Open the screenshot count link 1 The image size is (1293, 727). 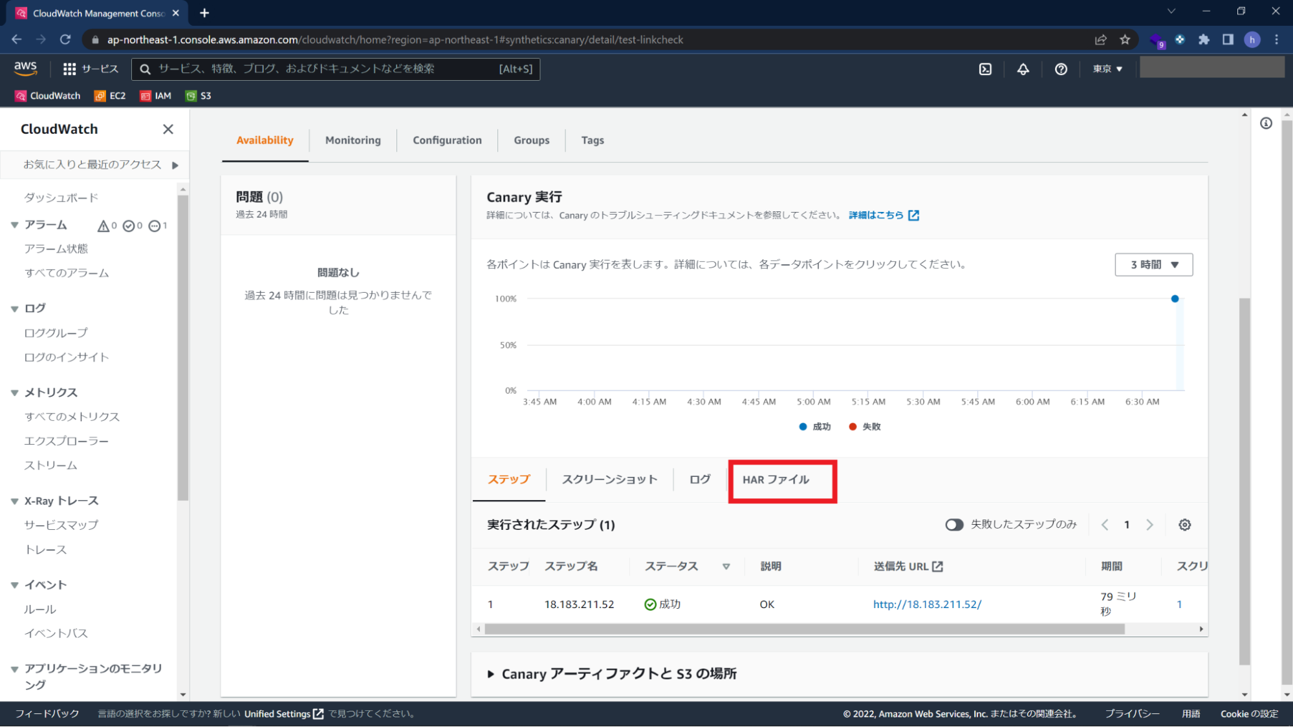tap(1179, 605)
